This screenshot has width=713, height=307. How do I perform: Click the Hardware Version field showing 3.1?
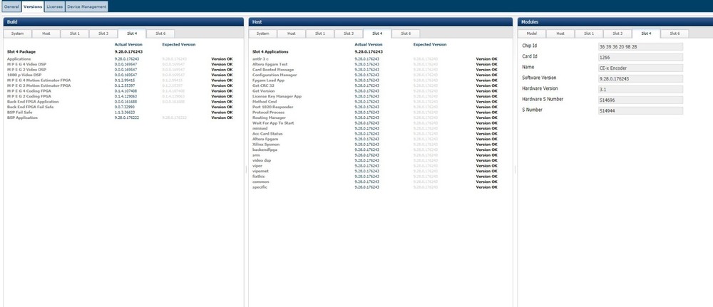tap(640, 89)
